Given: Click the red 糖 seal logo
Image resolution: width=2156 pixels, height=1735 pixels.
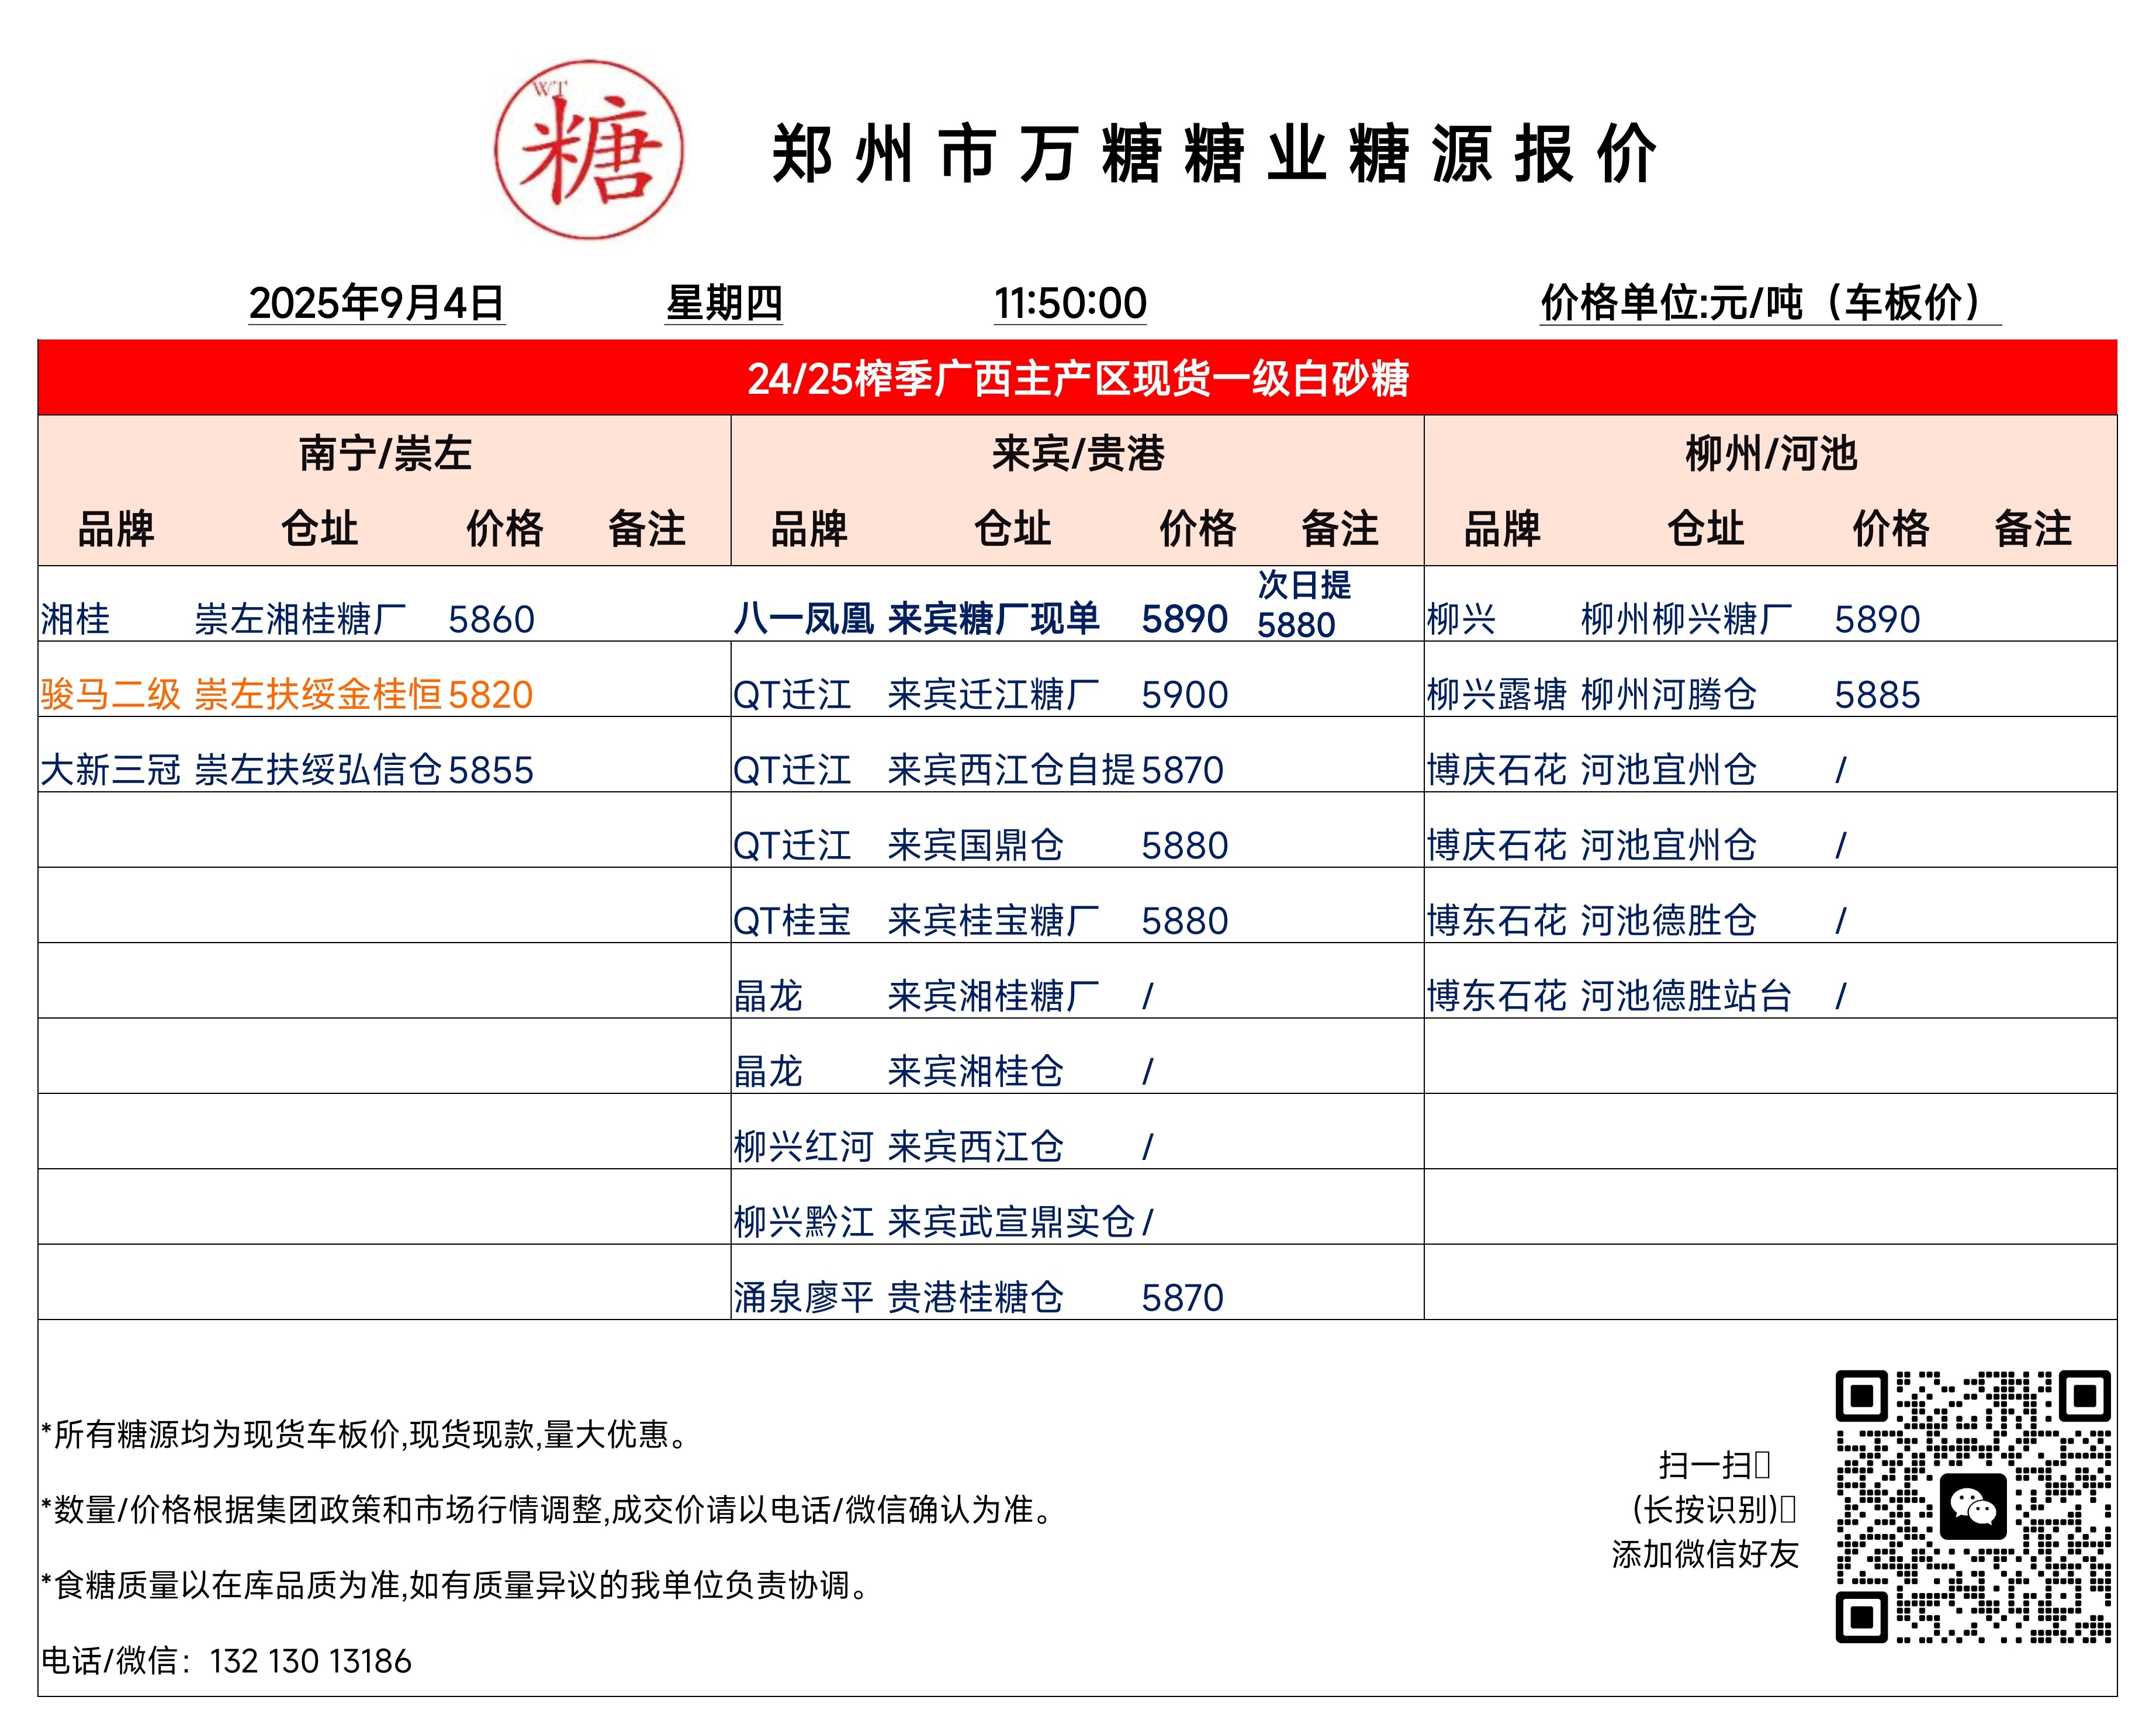Looking at the screenshot, I should click(589, 150).
